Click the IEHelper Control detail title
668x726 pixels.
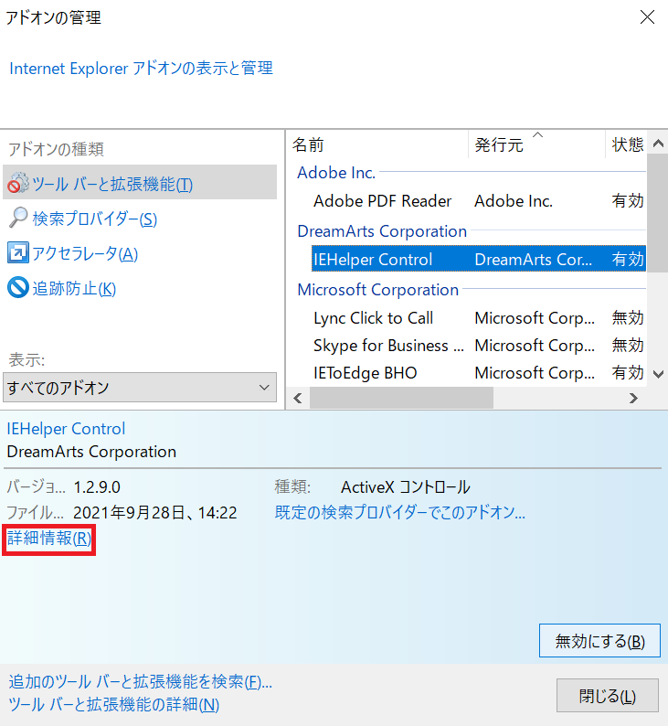tap(66, 429)
